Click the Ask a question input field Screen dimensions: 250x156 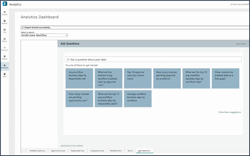pos(153,59)
